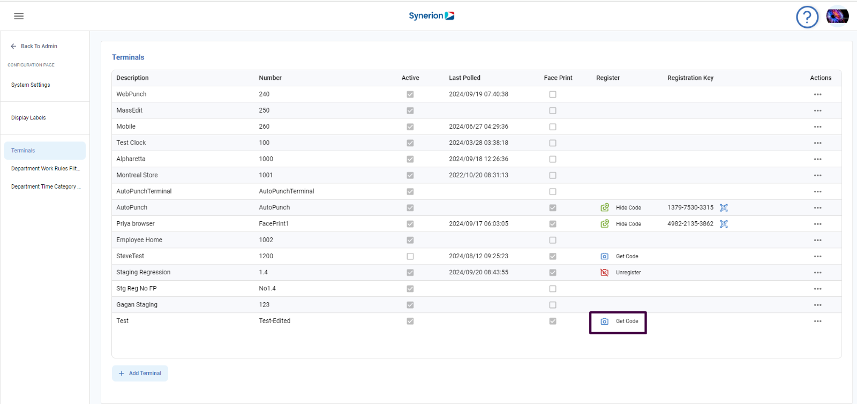857x404 pixels.
Task: Click the Description column header
Action: [x=132, y=78]
